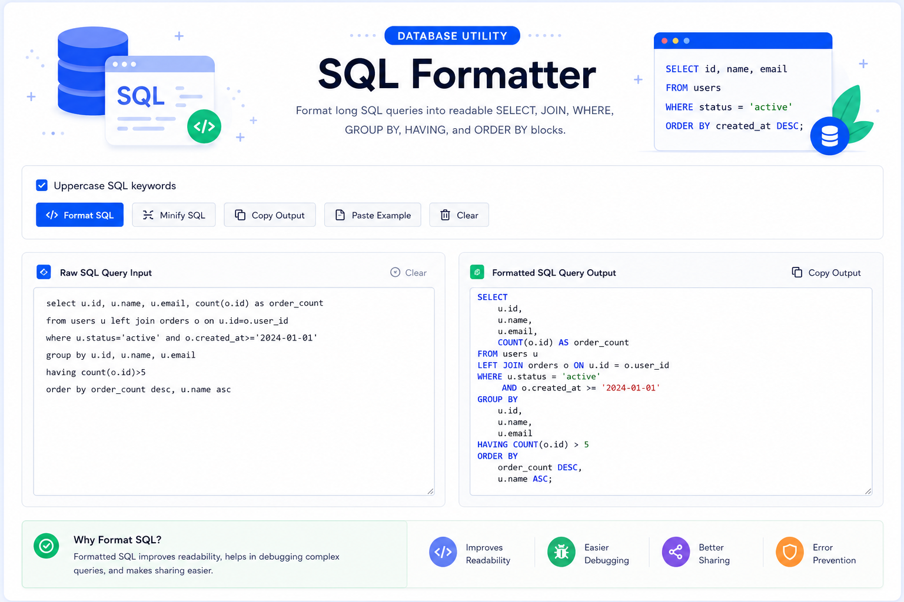Click the 'Improves Readability' label
This screenshot has height=602, width=904.
tap(488, 554)
